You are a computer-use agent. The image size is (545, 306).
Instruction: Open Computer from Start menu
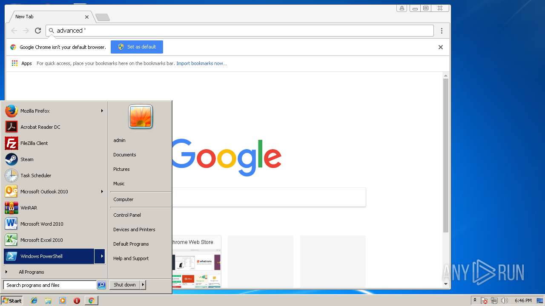coord(123,199)
